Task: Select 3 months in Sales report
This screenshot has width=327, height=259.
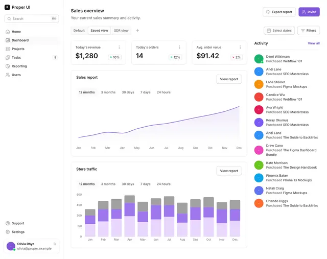Action: 108,92
